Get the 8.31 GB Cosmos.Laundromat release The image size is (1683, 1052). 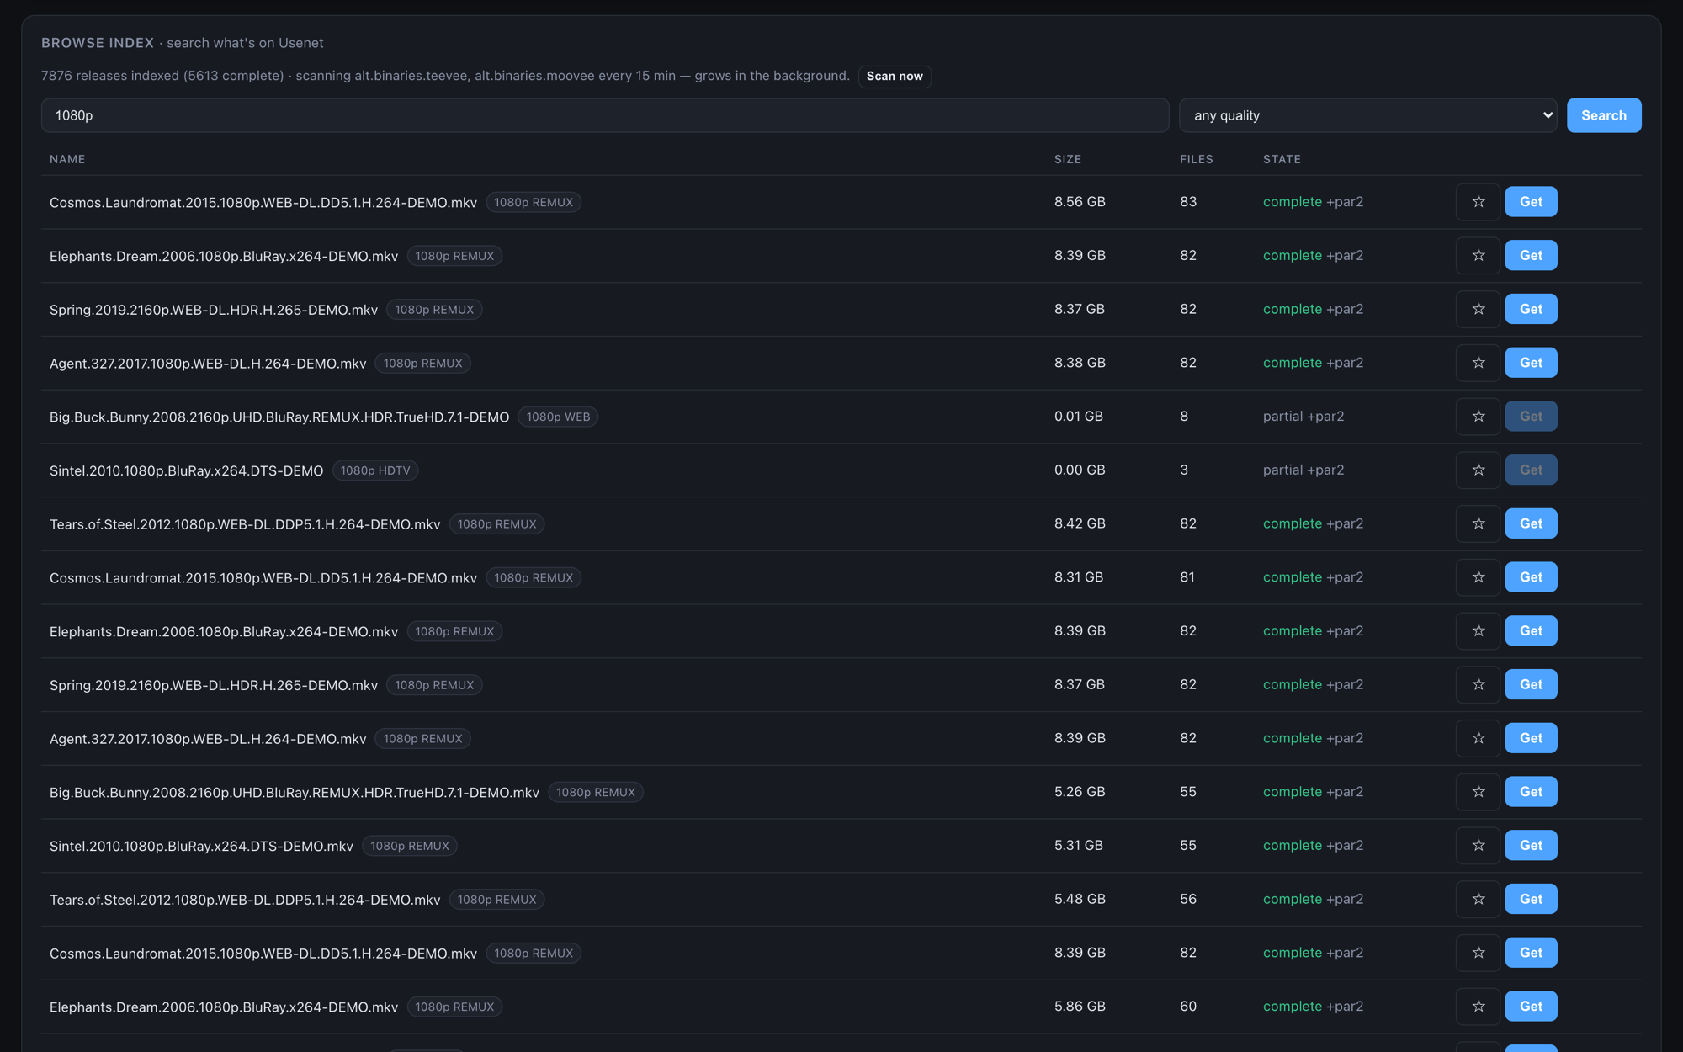(1531, 577)
